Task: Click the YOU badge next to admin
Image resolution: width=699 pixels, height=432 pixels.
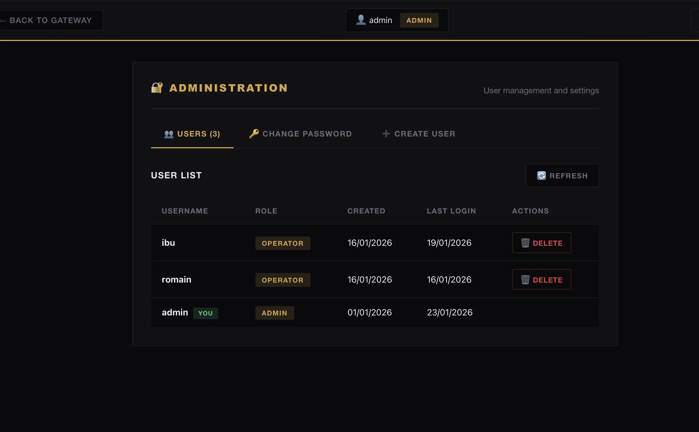Action: [205, 313]
